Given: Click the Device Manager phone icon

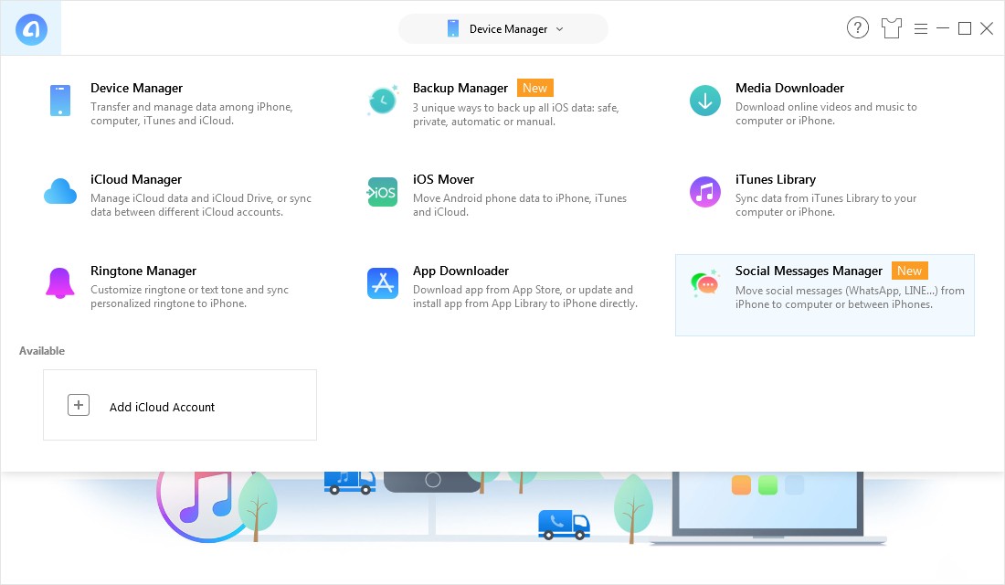Looking at the screenshot, I should click(60, 101).
